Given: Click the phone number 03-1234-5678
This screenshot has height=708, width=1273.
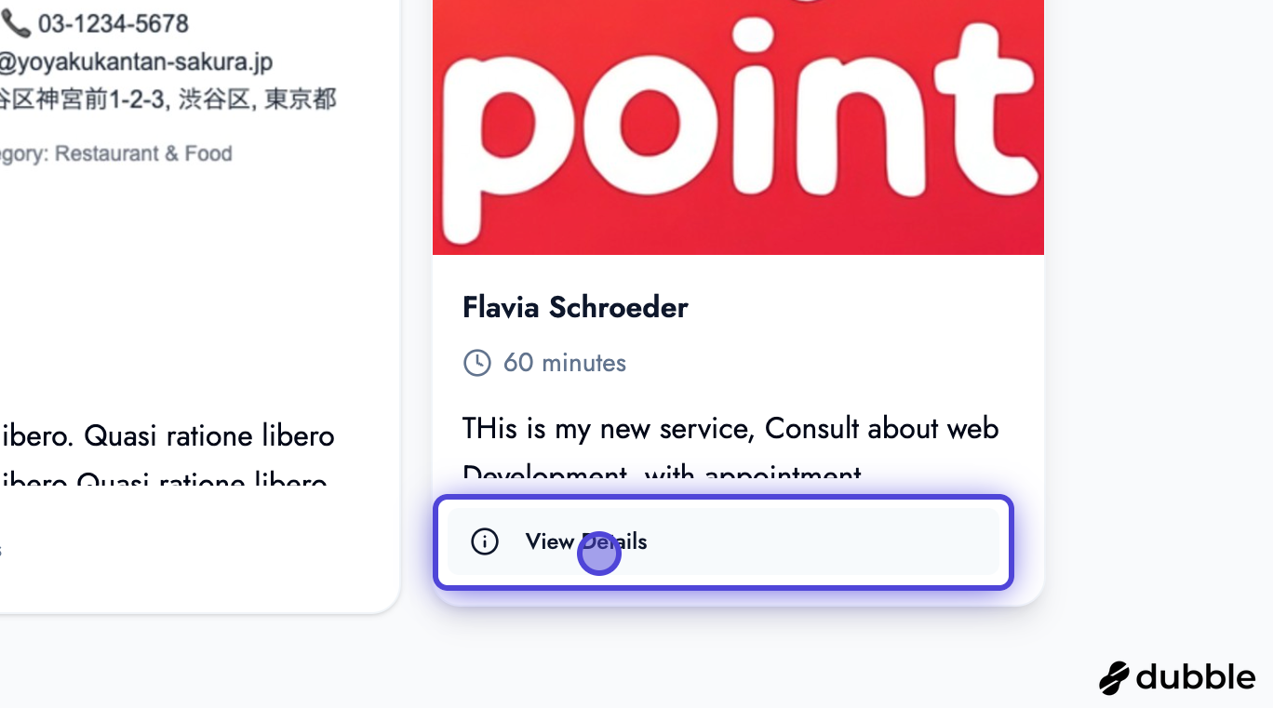Looking at the screenshot, I should pos(113,23).
